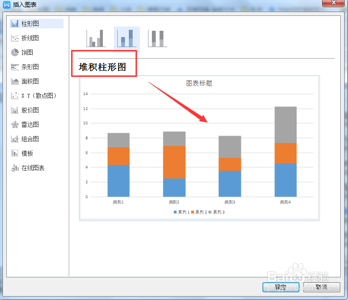
Task: Click the 图表标题 chart title text
Action: 199,83
